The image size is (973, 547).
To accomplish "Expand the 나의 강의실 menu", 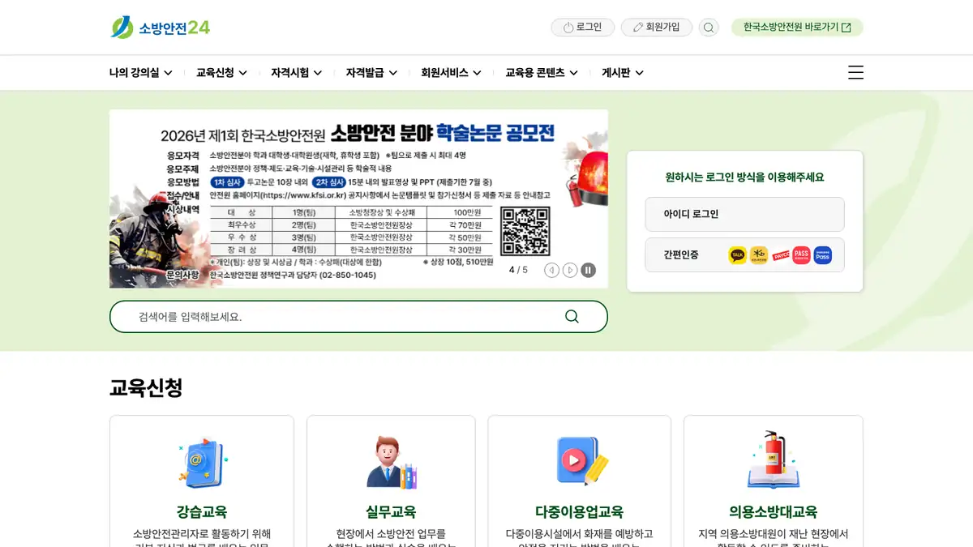I will [140, 73].
